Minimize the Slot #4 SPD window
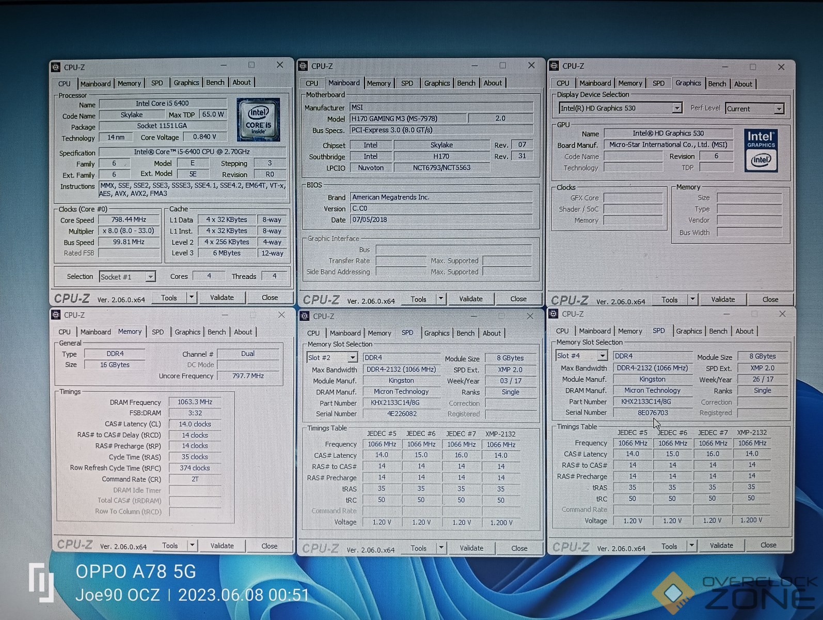 [x=726, y=314]
